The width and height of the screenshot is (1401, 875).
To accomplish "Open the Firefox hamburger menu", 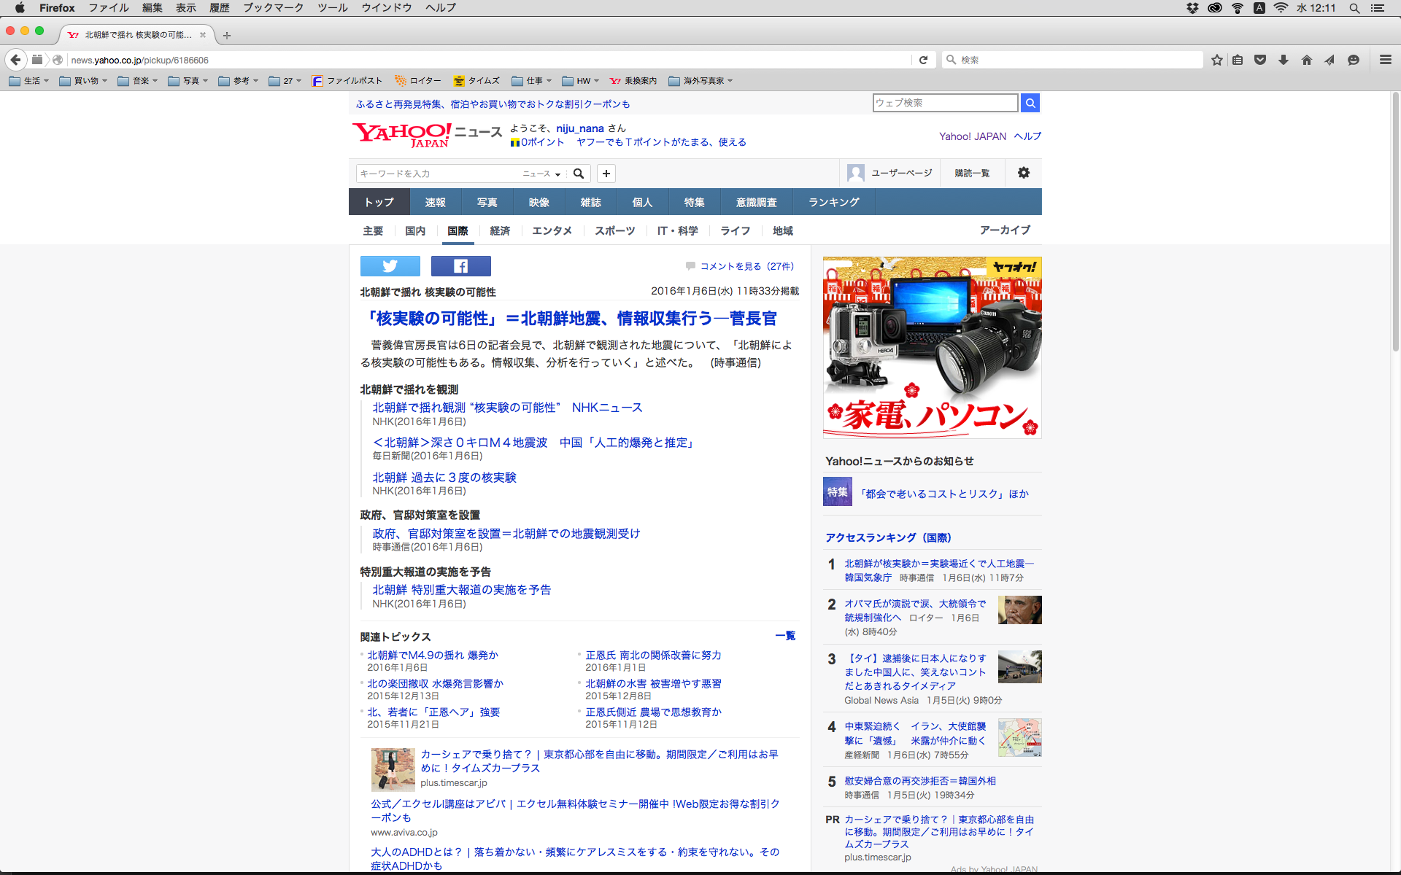I will coord(1385,60).
